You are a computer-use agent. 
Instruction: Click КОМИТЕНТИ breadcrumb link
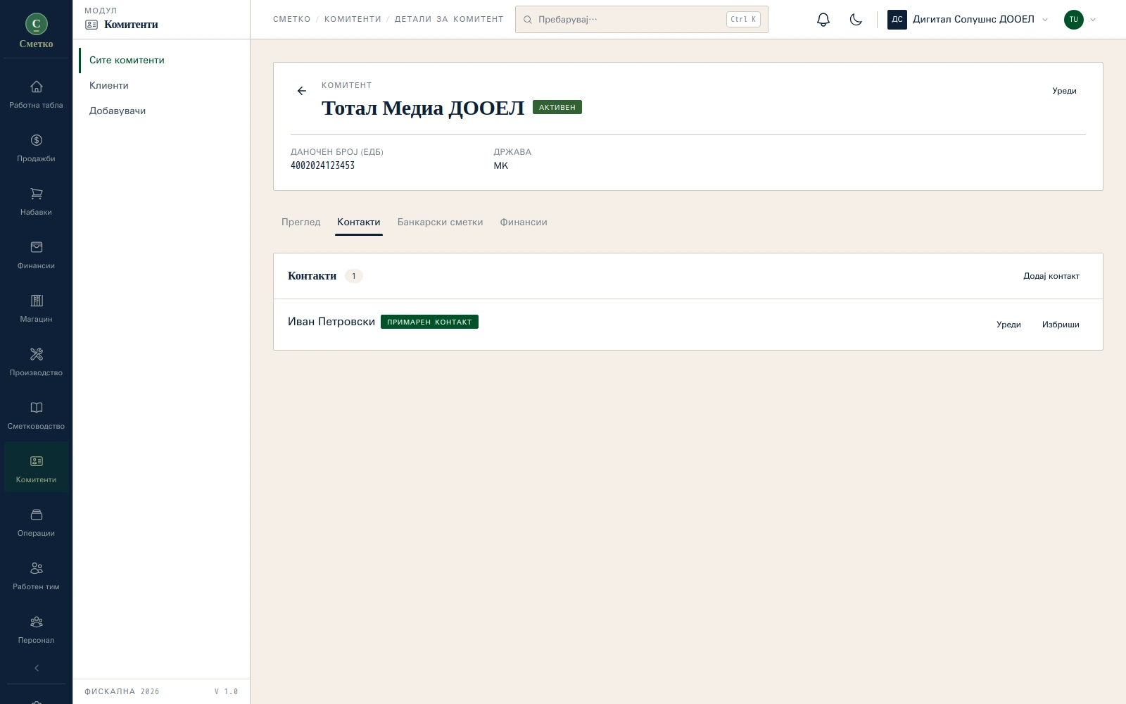tap(353, 20)
